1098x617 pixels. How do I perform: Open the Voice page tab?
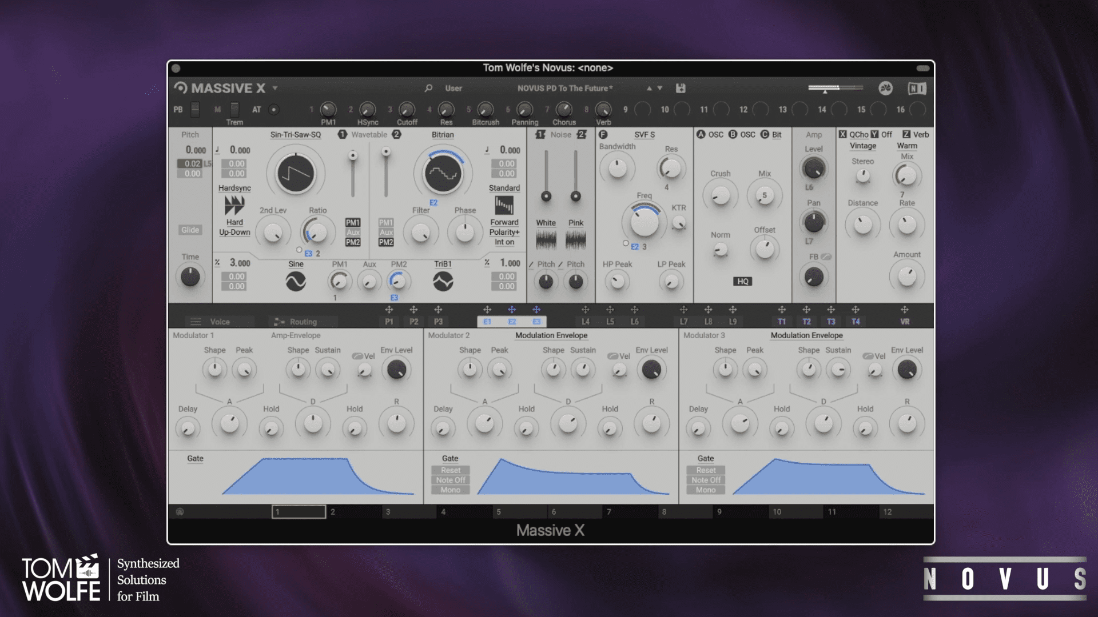(220, 322)
